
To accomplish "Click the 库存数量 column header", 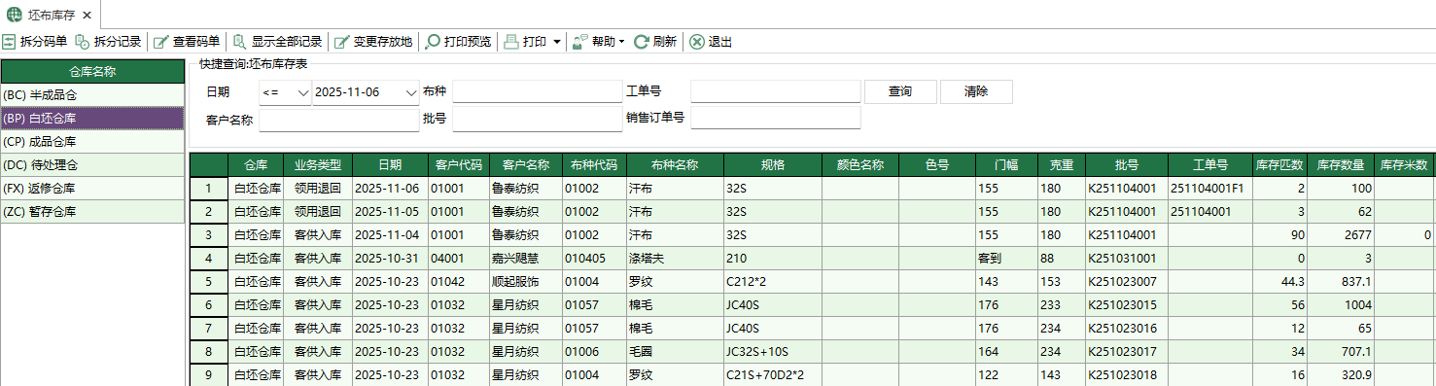I will tap(1341, 165).
